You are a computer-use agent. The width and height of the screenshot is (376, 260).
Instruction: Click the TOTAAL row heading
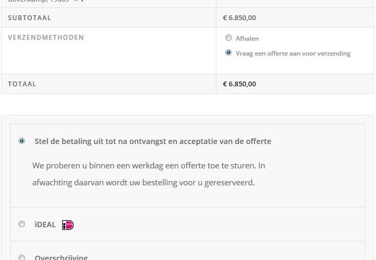[x=22, y=84]
